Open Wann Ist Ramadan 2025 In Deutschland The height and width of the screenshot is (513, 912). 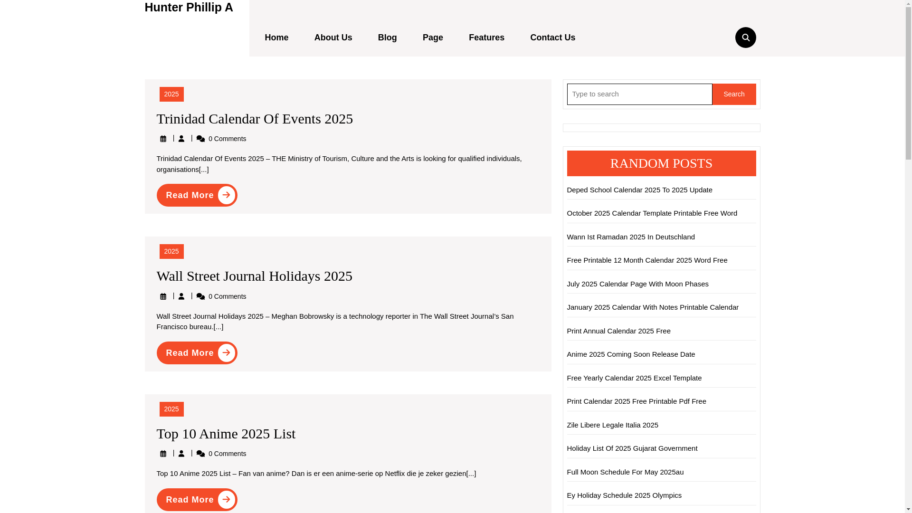coord(631,237)
